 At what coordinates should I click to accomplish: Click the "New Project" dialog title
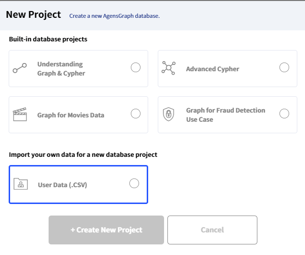click(33, 14)
